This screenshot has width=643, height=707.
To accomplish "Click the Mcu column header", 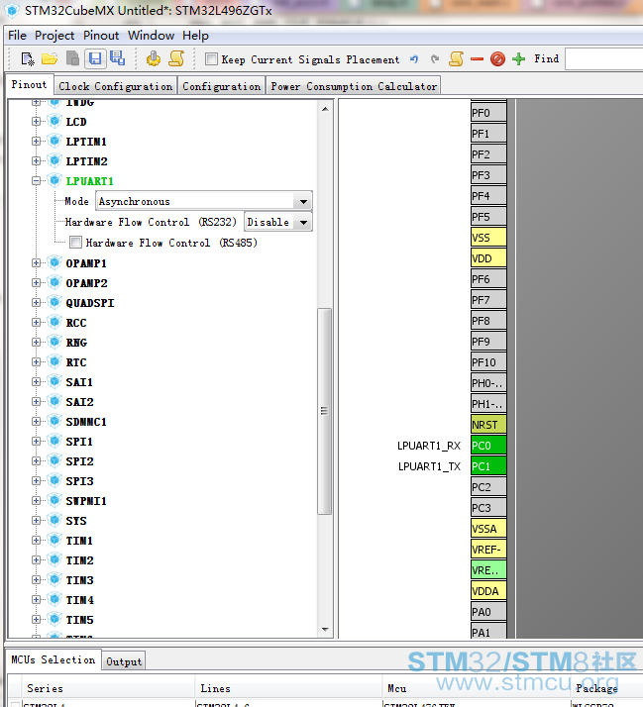I will point(476,688).
